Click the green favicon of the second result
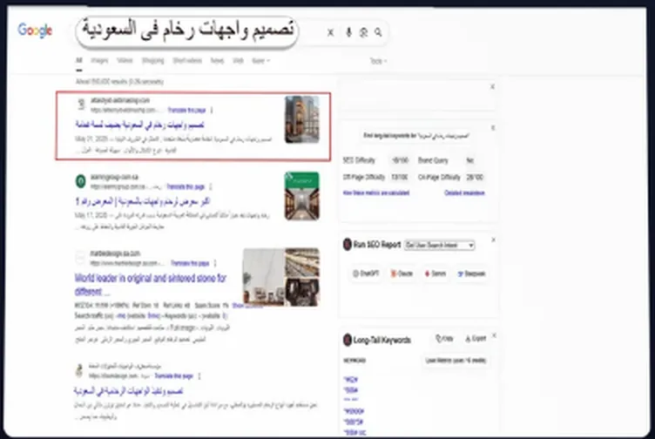The image size is (655, 439). (x=81, y=181)
